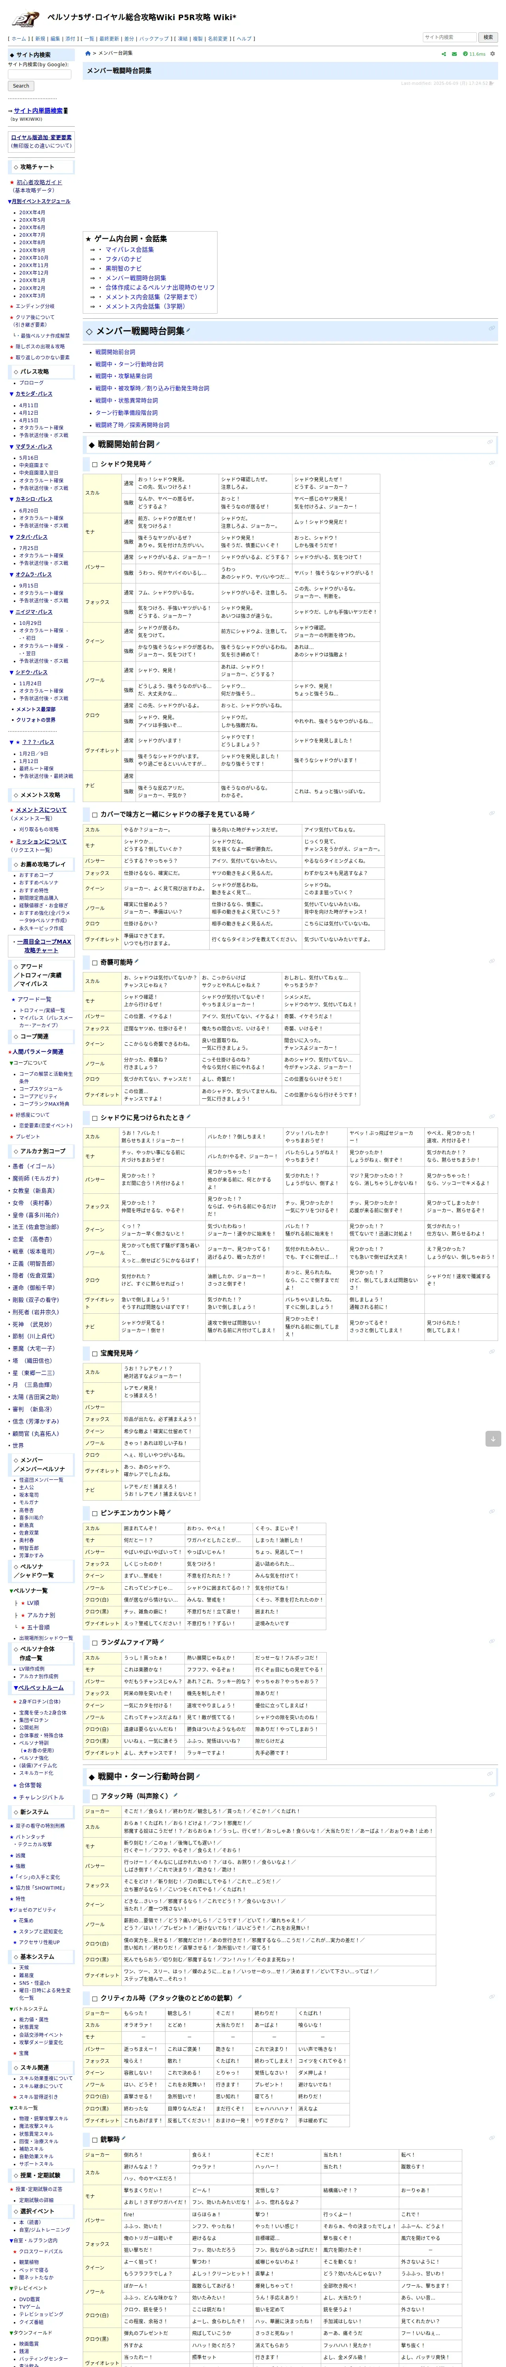Click the サイト内検索 field at top right

449,37
